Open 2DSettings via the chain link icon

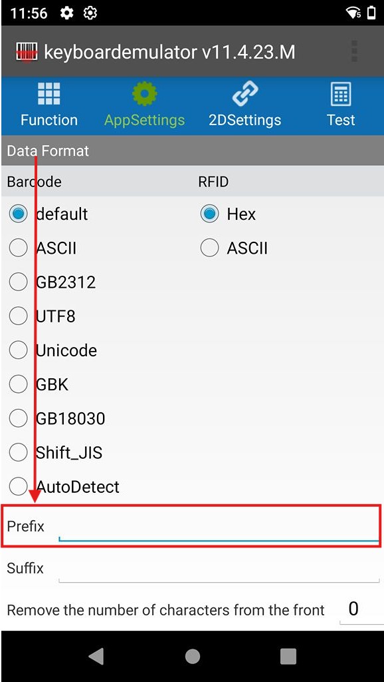click(x=245, y=93)
